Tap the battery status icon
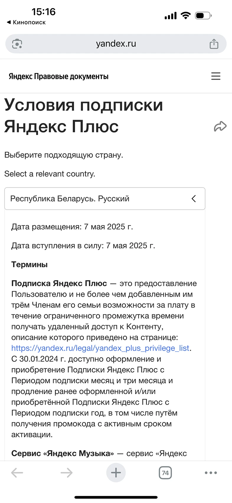The height and width of the screenshot is (503, 232). (x=203, y=15)
